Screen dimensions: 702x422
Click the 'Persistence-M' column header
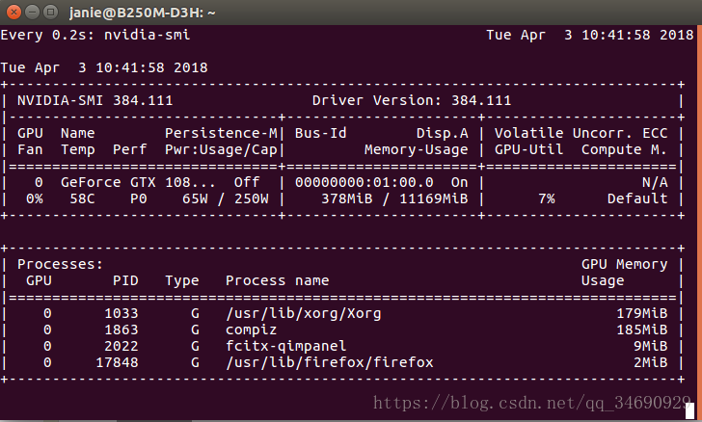221,133
